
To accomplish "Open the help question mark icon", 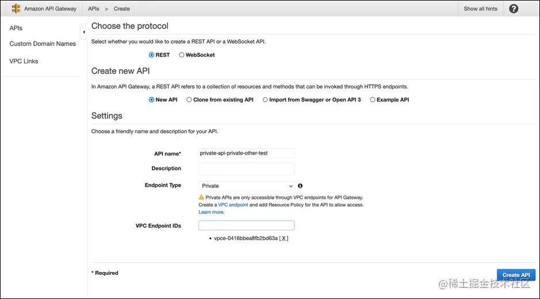I will click(514, 9).
